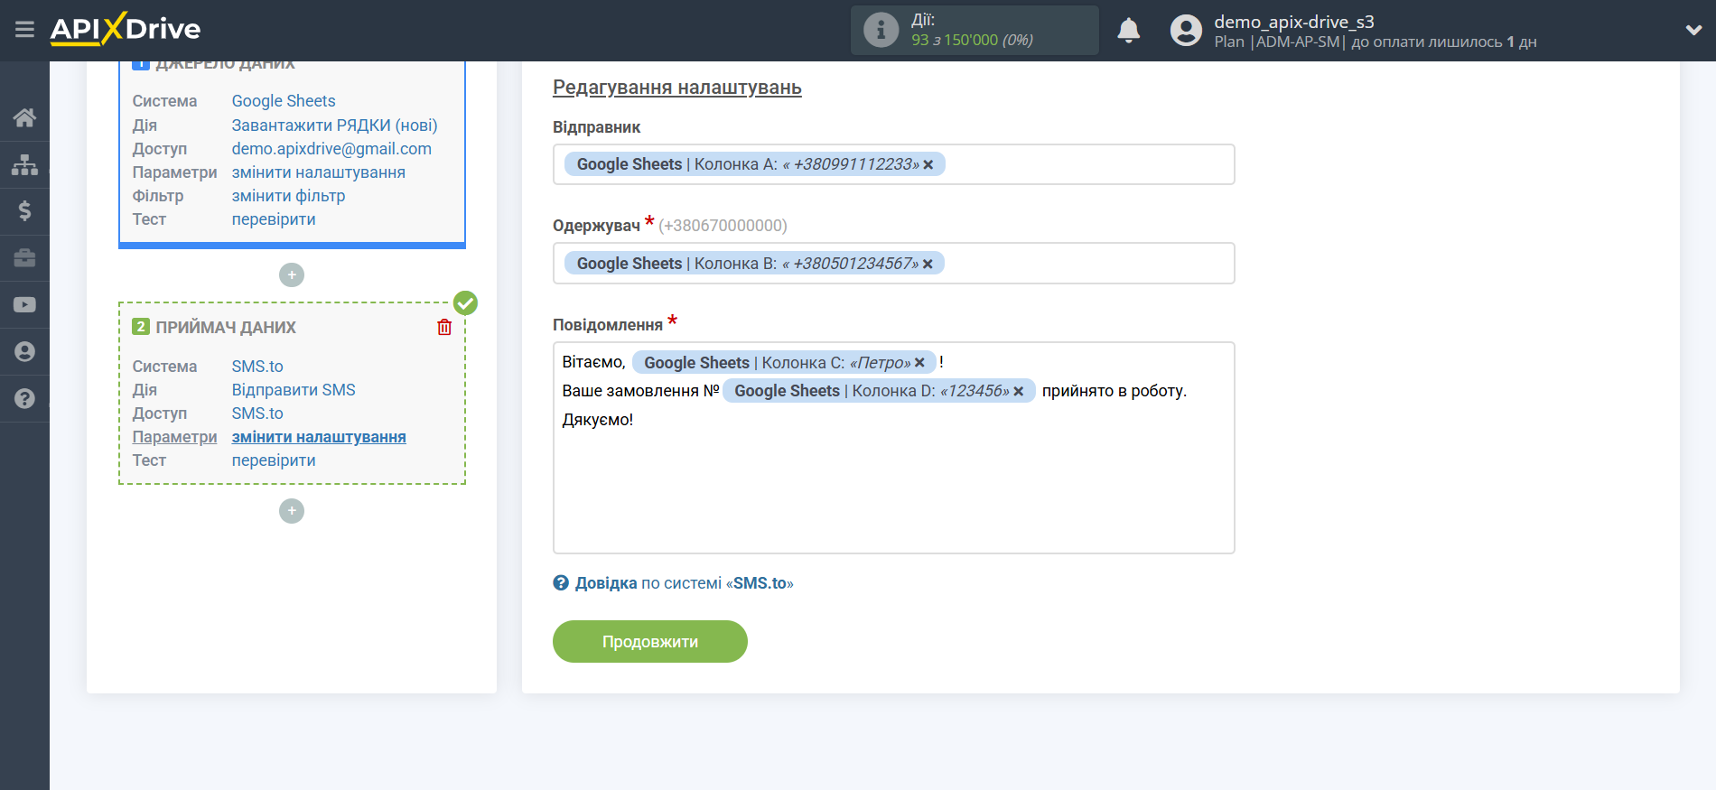Open the briefcase icon in sidebar
The height and width of the screenshot is (790, 1716).
click(24, 258)
